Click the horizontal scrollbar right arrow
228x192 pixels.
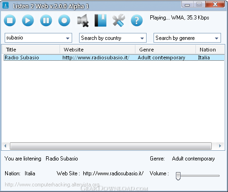tap(220, 146)
